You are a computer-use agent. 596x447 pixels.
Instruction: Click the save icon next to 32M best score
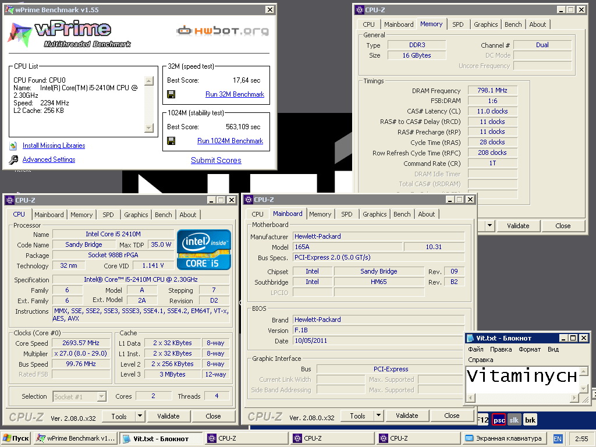(171, 94)
